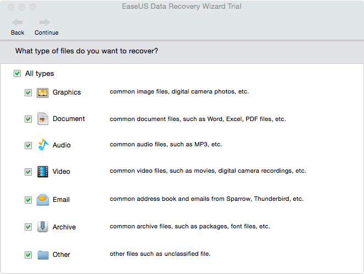The height and width of the screenshot is (274, 364).
Task: Disable the Audio file type checkbox
Action: [29, 145]
